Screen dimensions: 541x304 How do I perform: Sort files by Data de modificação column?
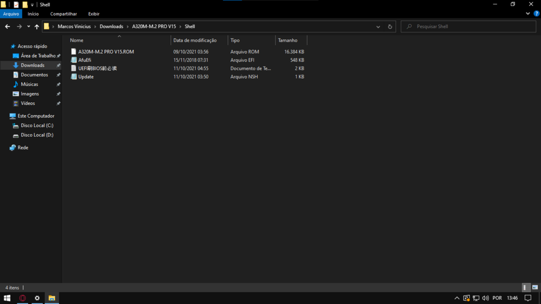pos(195,41)
